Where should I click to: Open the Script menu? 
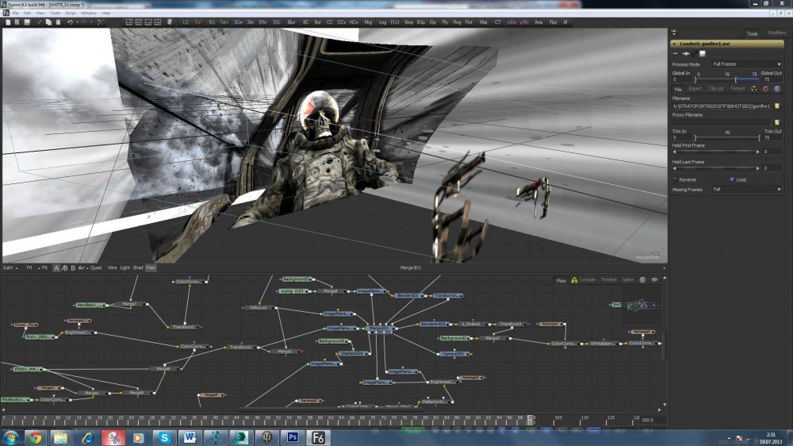[x=71, y=13]
